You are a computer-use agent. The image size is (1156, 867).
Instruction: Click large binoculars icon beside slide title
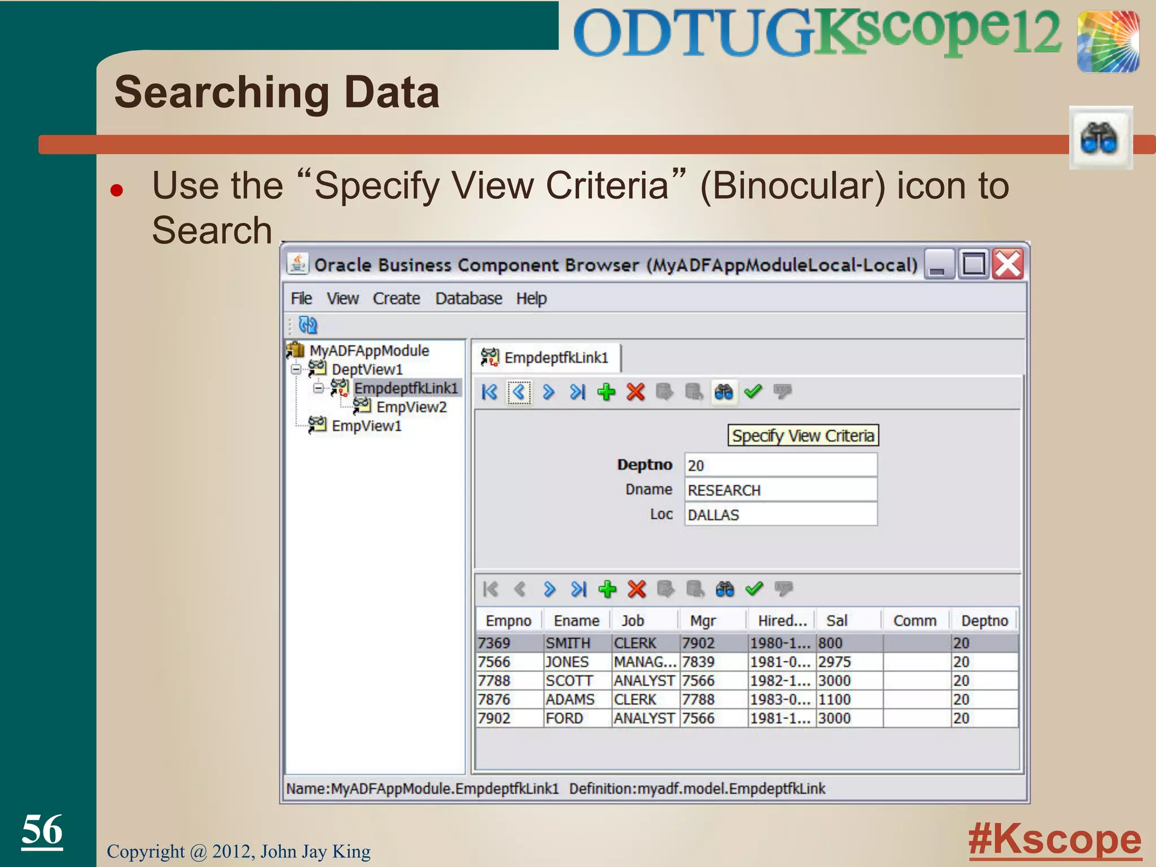tap(1100, 138)
